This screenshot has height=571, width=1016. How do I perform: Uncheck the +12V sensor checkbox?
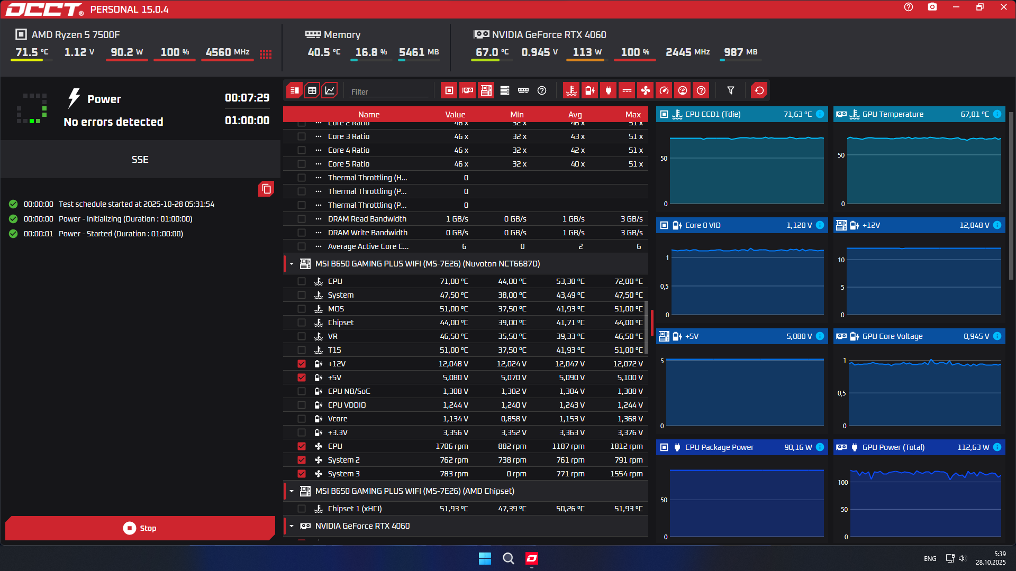point(302,364)
